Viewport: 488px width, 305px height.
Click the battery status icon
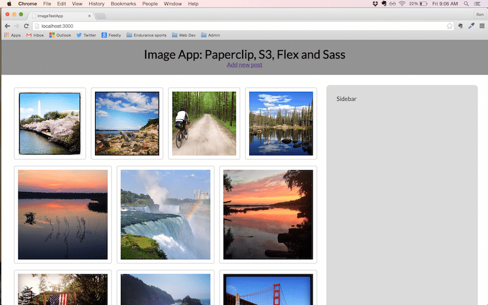(x=418, y=4)
